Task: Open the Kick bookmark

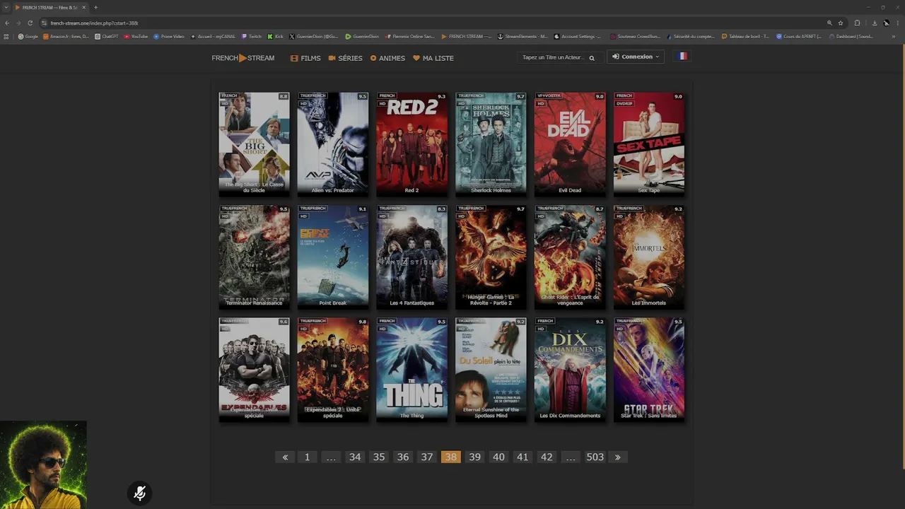Action: click(276, 36)
